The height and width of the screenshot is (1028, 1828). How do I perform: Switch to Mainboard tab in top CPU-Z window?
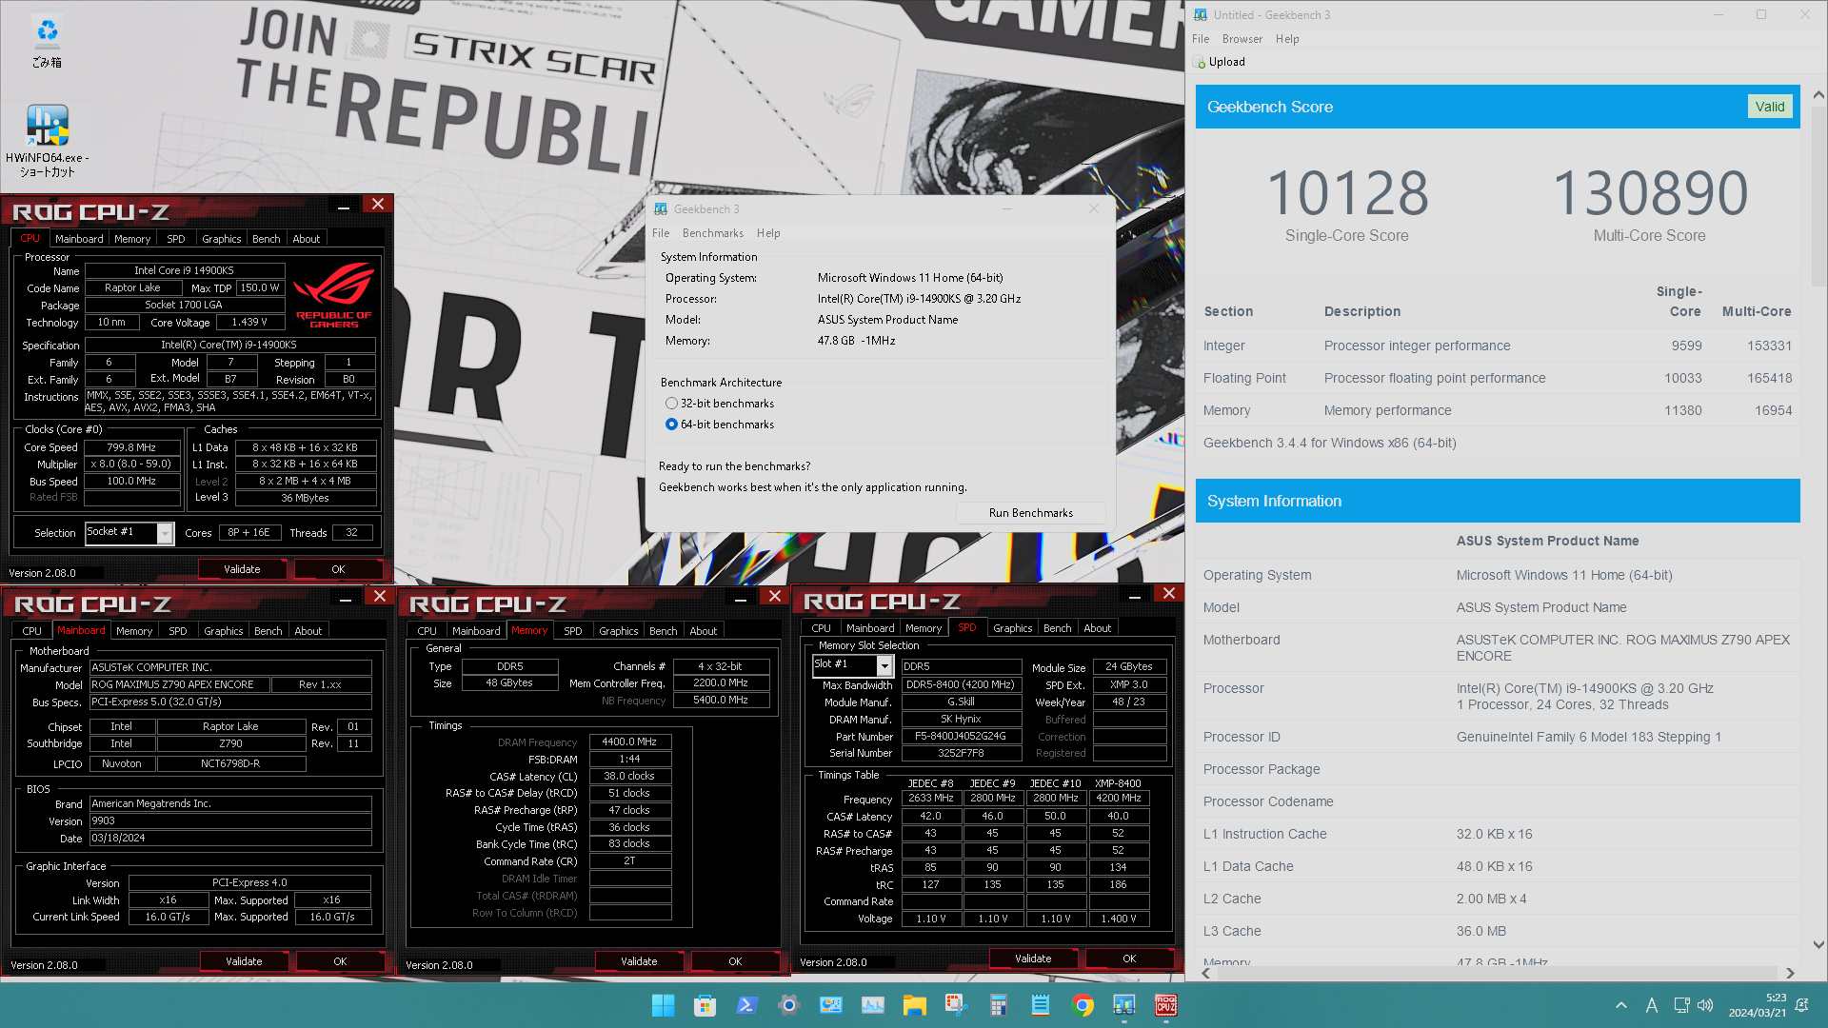coord(79,239)
